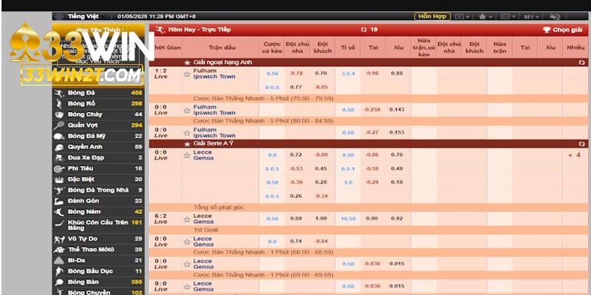Viewport: 591px width, 295px height.
Task: Open the Quần Vợt tennis racket icon
Action: (59, 125)
